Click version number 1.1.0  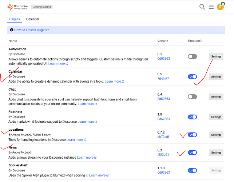[161, 168]
